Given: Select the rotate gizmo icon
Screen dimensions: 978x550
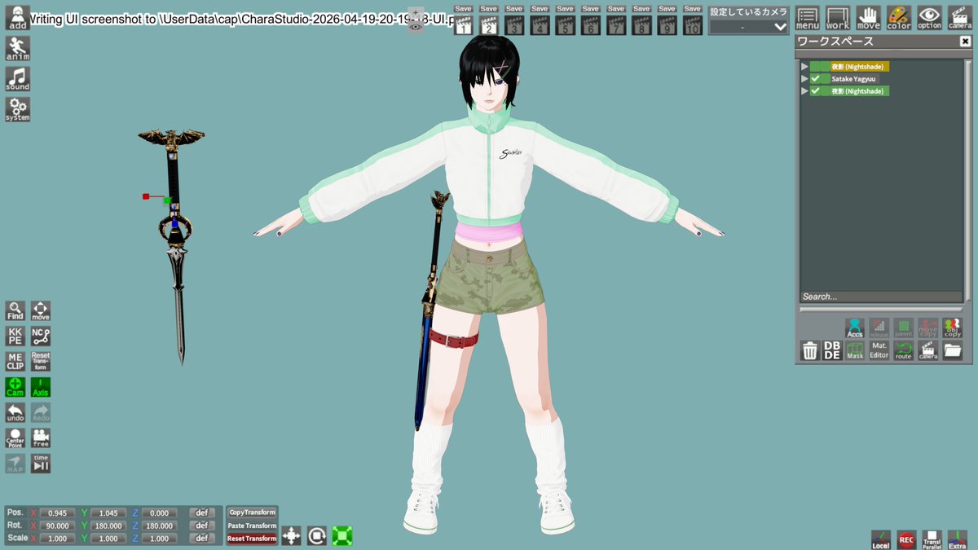Looking at the screenshot, I should [317, 535].
